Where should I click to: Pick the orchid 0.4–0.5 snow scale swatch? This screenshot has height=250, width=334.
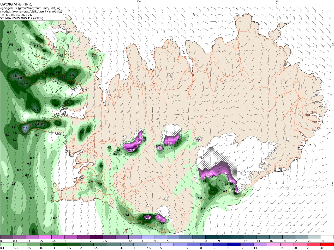click(32, 237)
